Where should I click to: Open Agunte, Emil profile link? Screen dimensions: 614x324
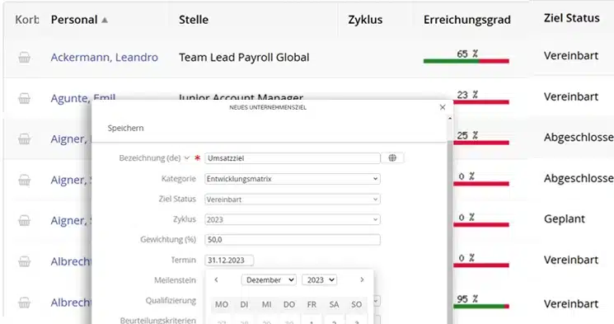[83, 98]
